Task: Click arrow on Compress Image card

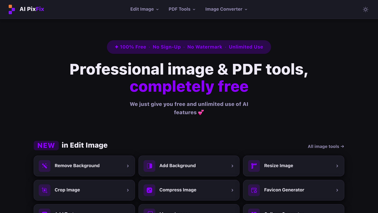Action: point(232,190)
